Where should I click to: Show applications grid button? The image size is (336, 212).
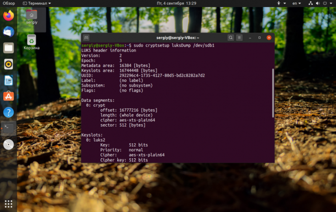pos(8,204)
